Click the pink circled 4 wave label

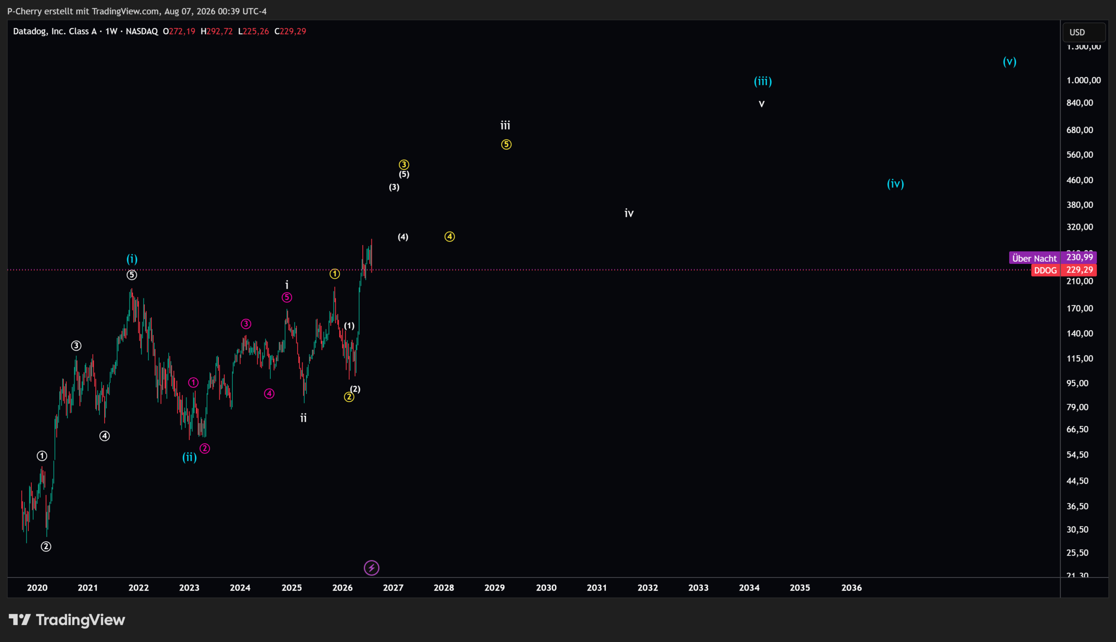pyautogui.click(x=269, y=394)
